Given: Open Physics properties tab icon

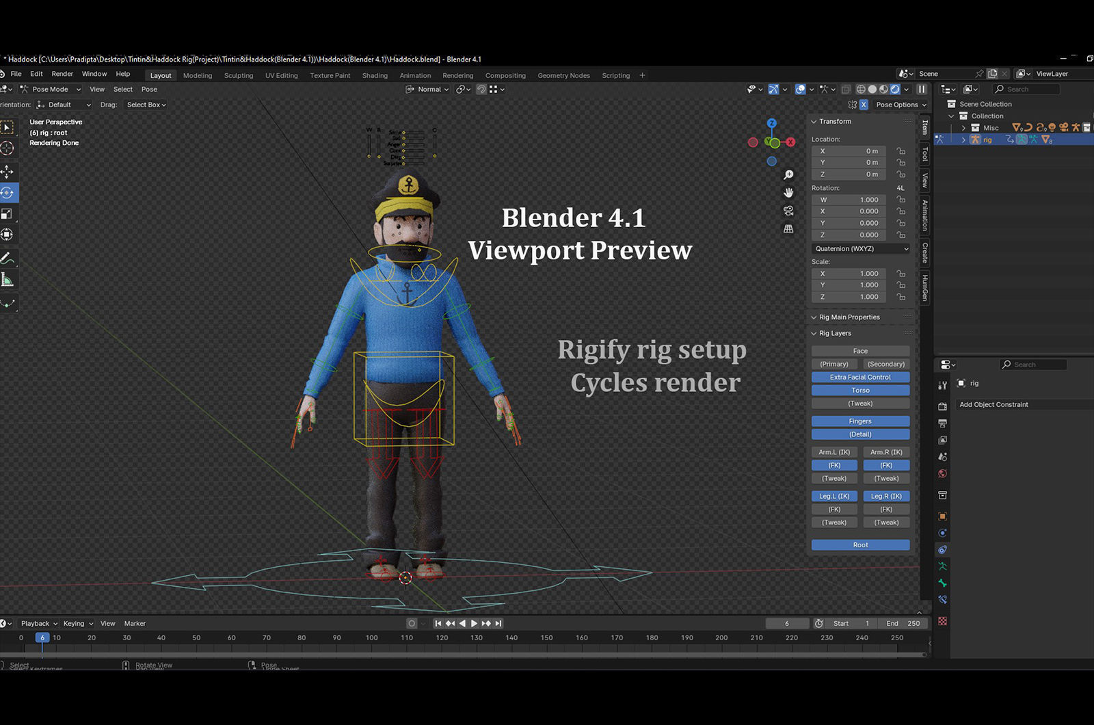Looking at the screenshot, I should point(942,533).
